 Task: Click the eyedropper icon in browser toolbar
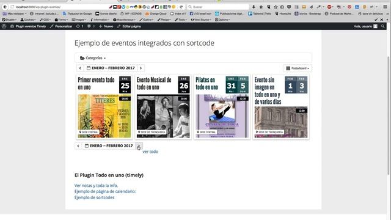tap(319, 7)
